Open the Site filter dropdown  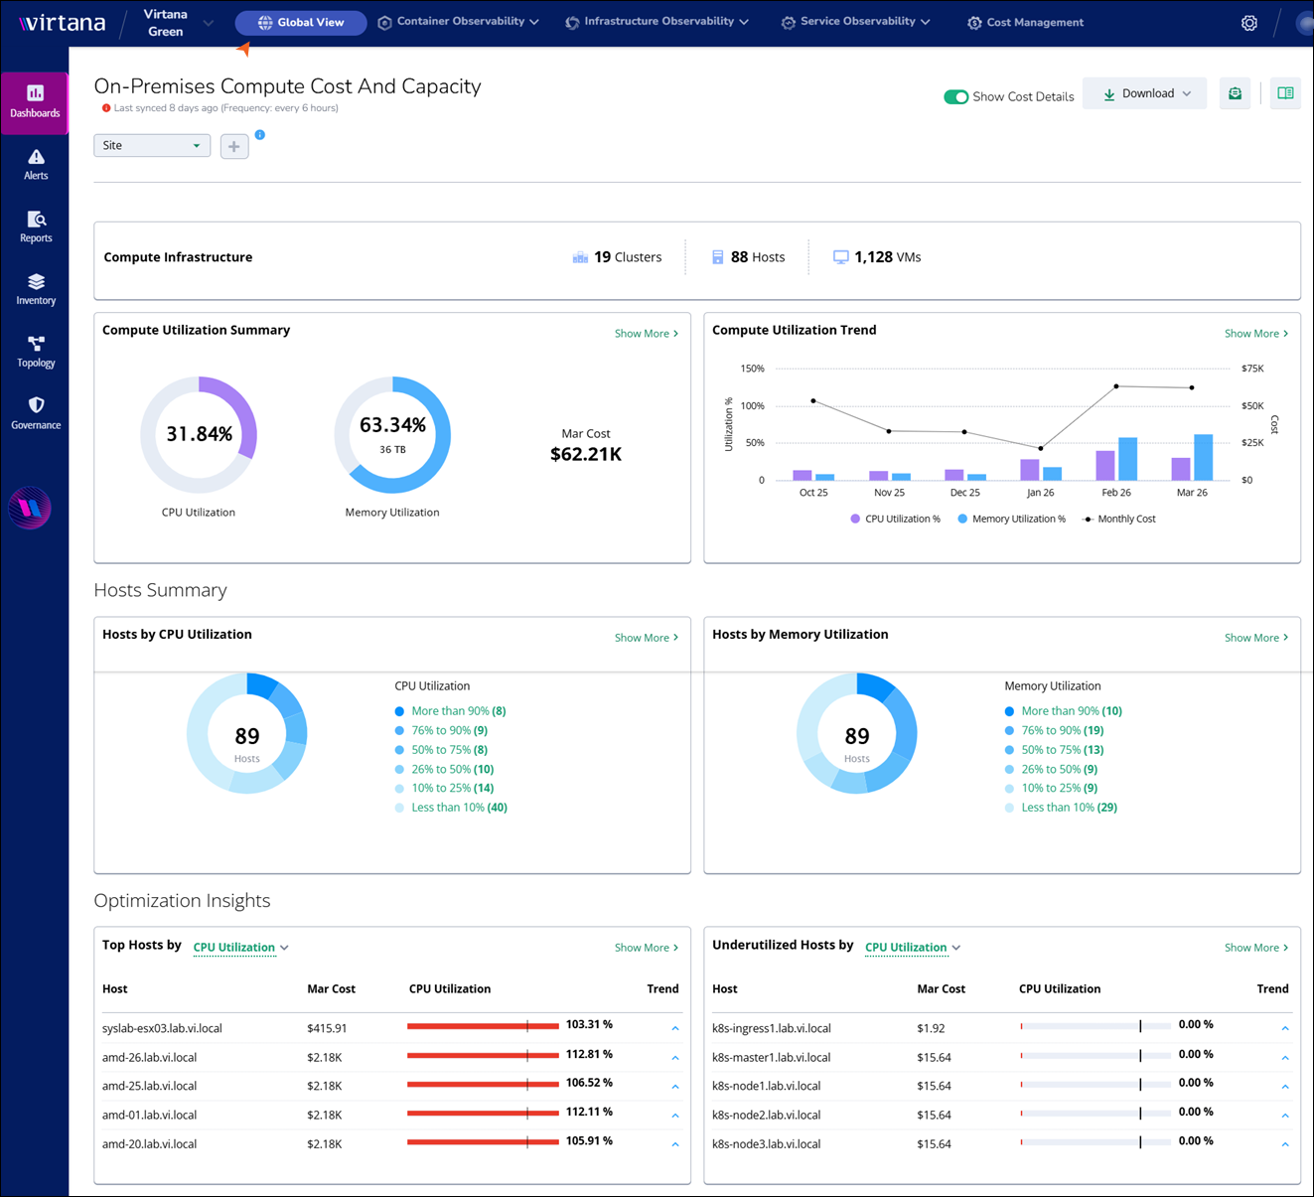152,146
